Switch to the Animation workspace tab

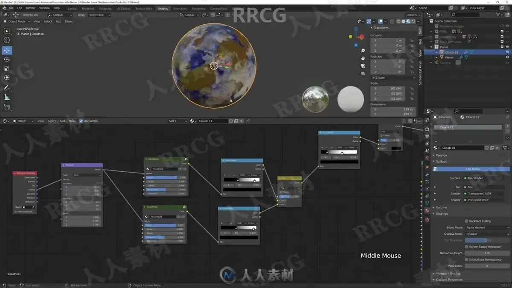click(x=180, y=9)
